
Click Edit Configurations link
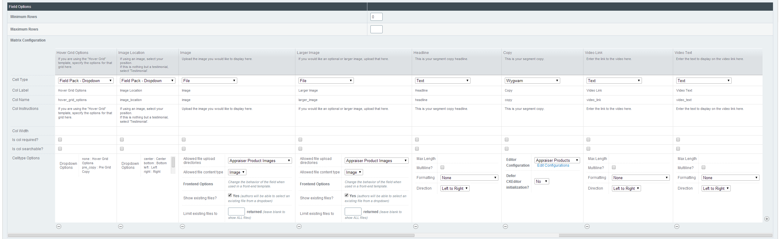[553, 165]
